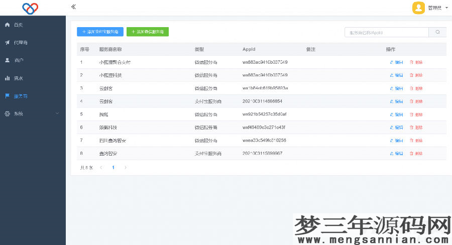
Task: Edit row 4 云剑客 支付宝服务商
Action: tap(396, 101)
